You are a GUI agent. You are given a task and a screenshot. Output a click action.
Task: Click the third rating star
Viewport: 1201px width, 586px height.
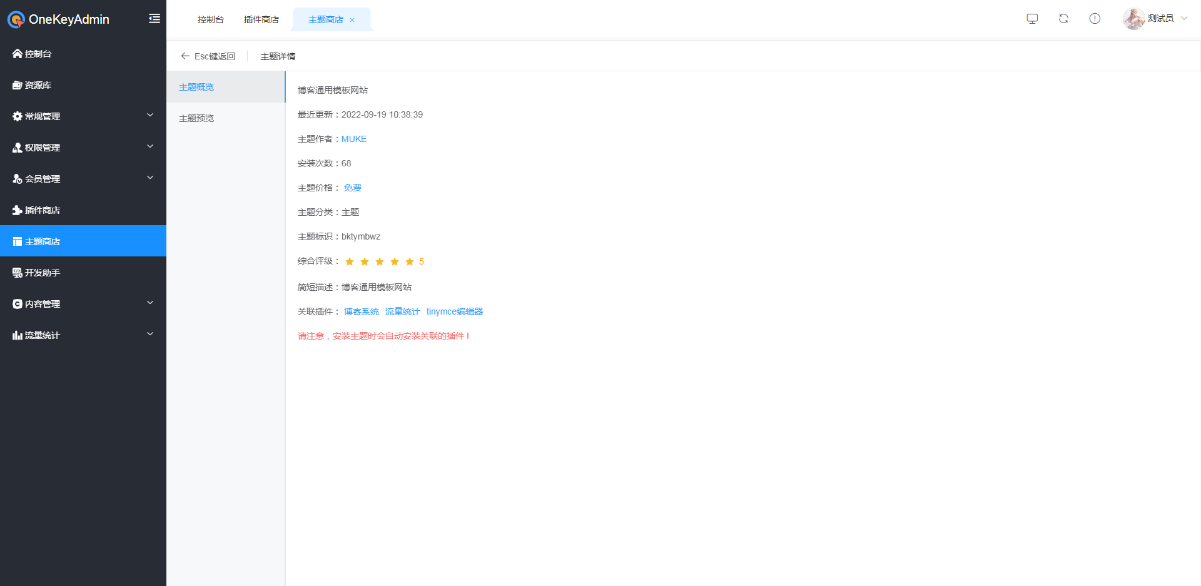point(380,261)
